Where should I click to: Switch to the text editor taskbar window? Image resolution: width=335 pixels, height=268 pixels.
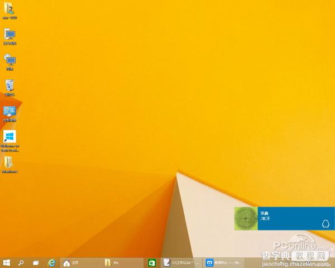click(181, 262)
